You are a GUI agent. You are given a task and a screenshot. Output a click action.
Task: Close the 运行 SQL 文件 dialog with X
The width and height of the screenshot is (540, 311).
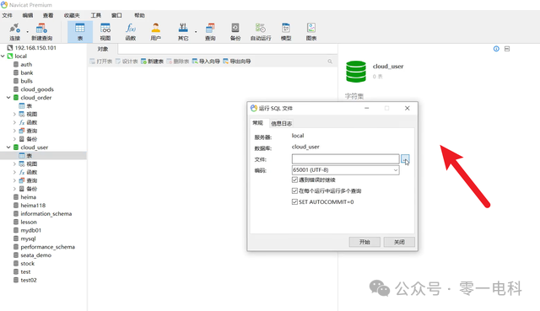pyautogui.click(x=407, y=108)
